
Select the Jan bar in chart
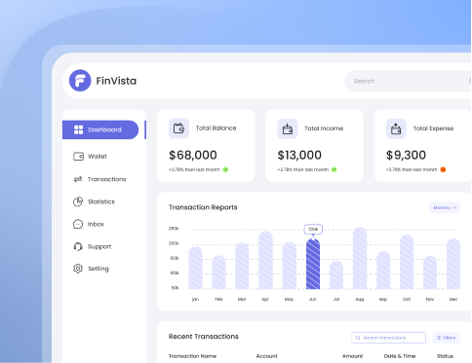(195, 268)
